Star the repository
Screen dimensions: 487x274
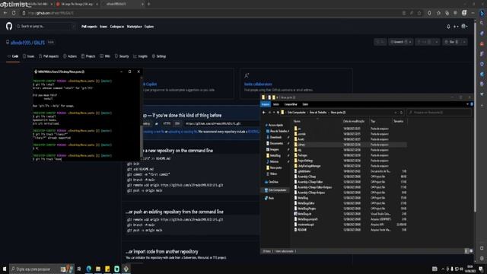tap(452, 42)
